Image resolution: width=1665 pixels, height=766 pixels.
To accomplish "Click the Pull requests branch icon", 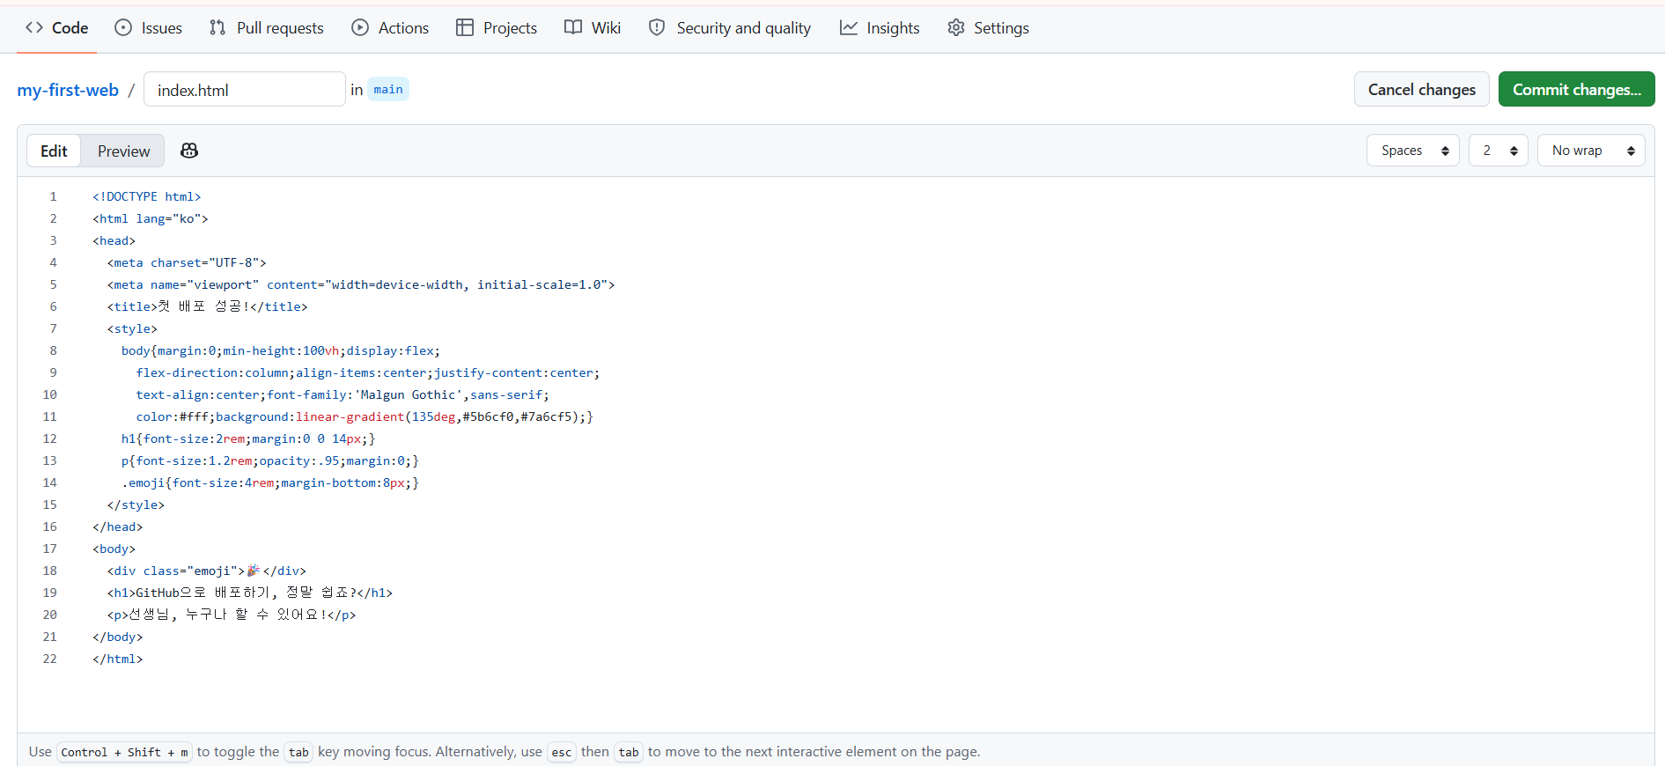I will pos(217,27).
